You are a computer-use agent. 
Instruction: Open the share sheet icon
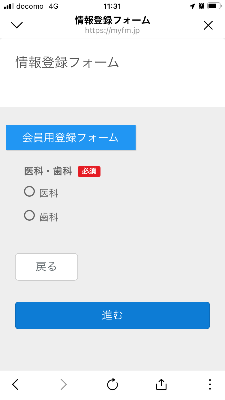click(161, 384)
